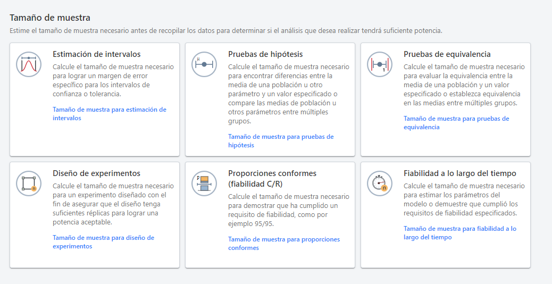Click the page heading Tamaño de muestra
This screenshot has height=284, width=552.
[x=49, y=18]
